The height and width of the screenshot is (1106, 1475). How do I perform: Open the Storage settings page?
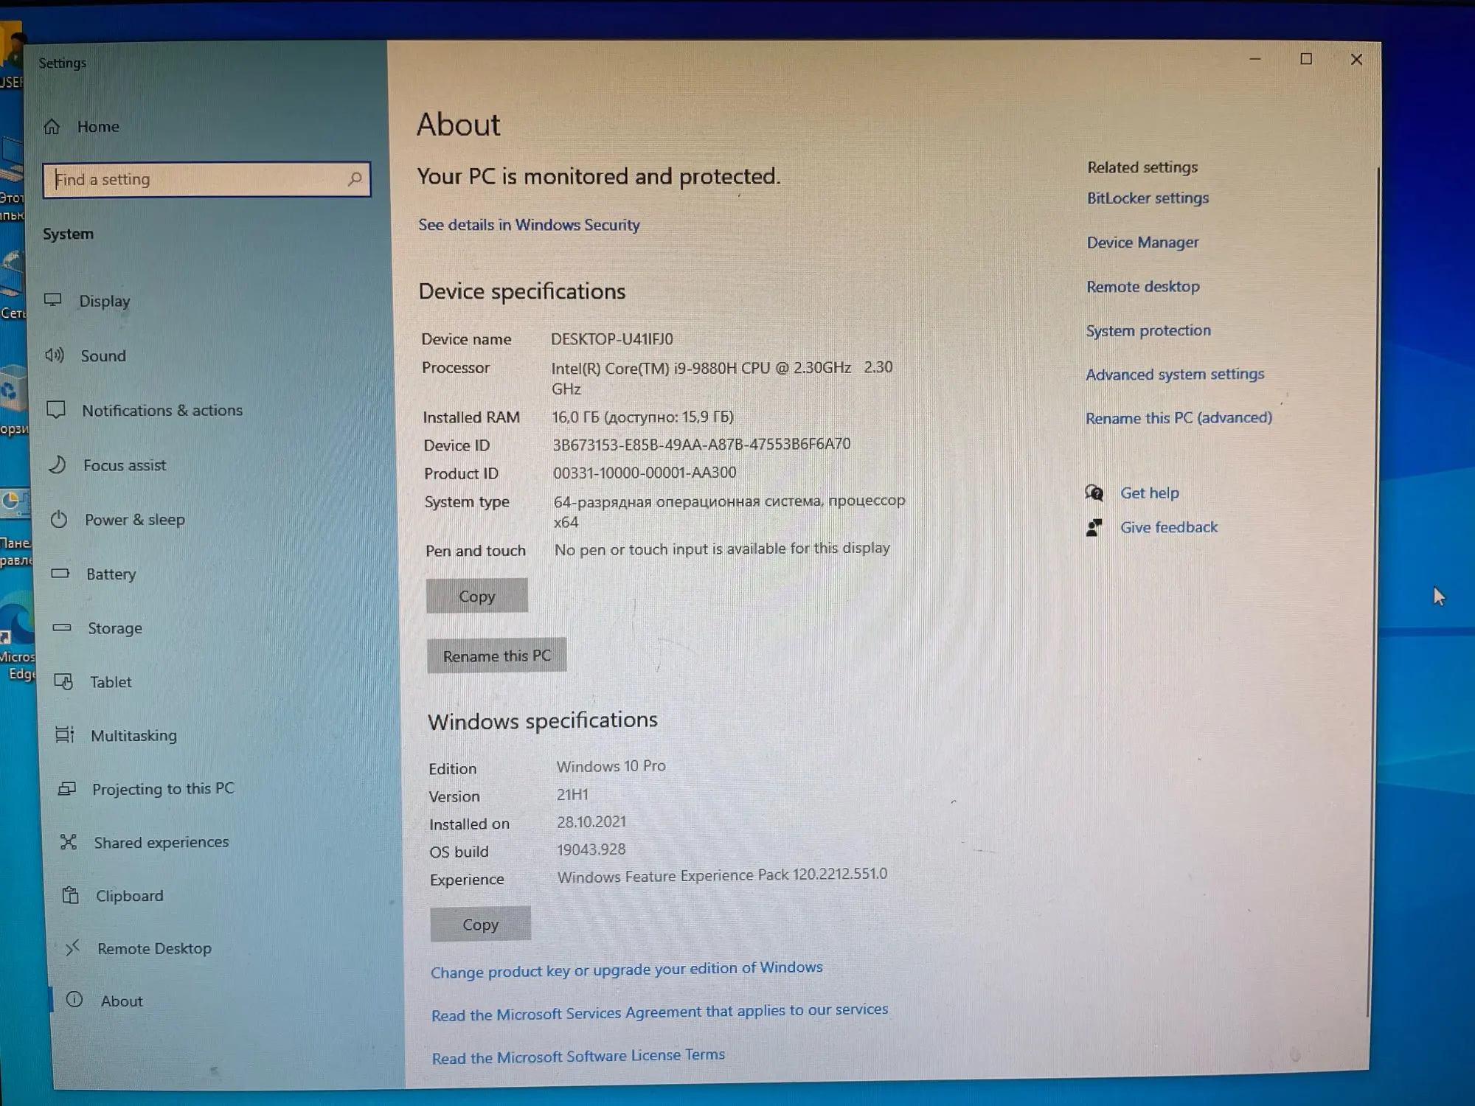point(115,628)
